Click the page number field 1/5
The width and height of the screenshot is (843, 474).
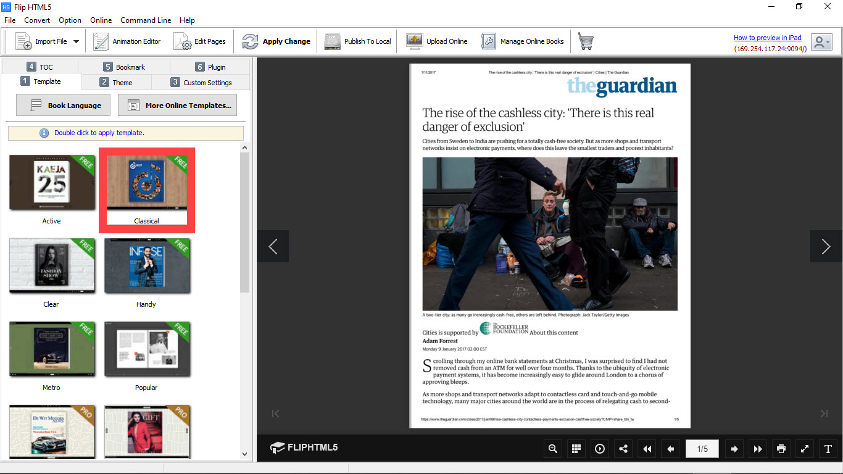tap(702, 449)
